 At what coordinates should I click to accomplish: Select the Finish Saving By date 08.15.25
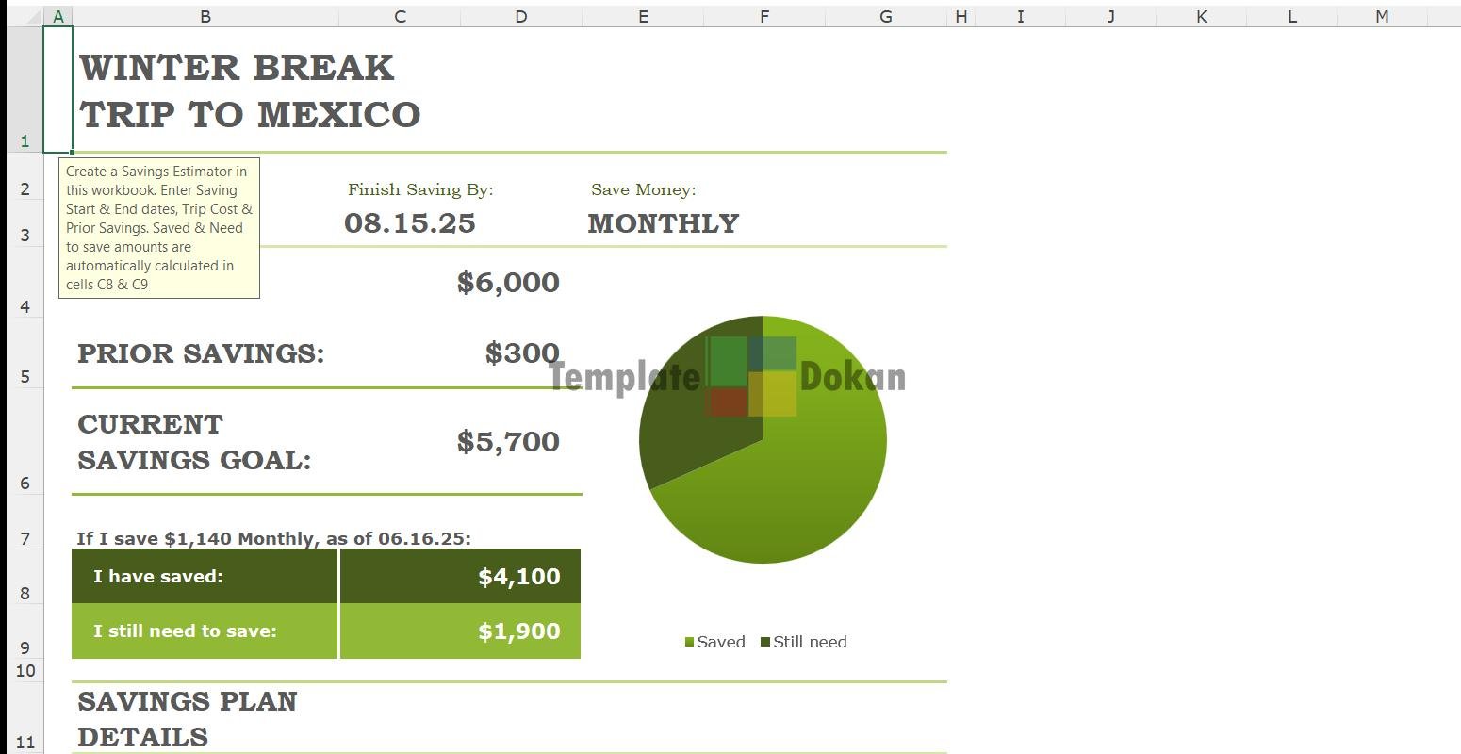point(410,223)
